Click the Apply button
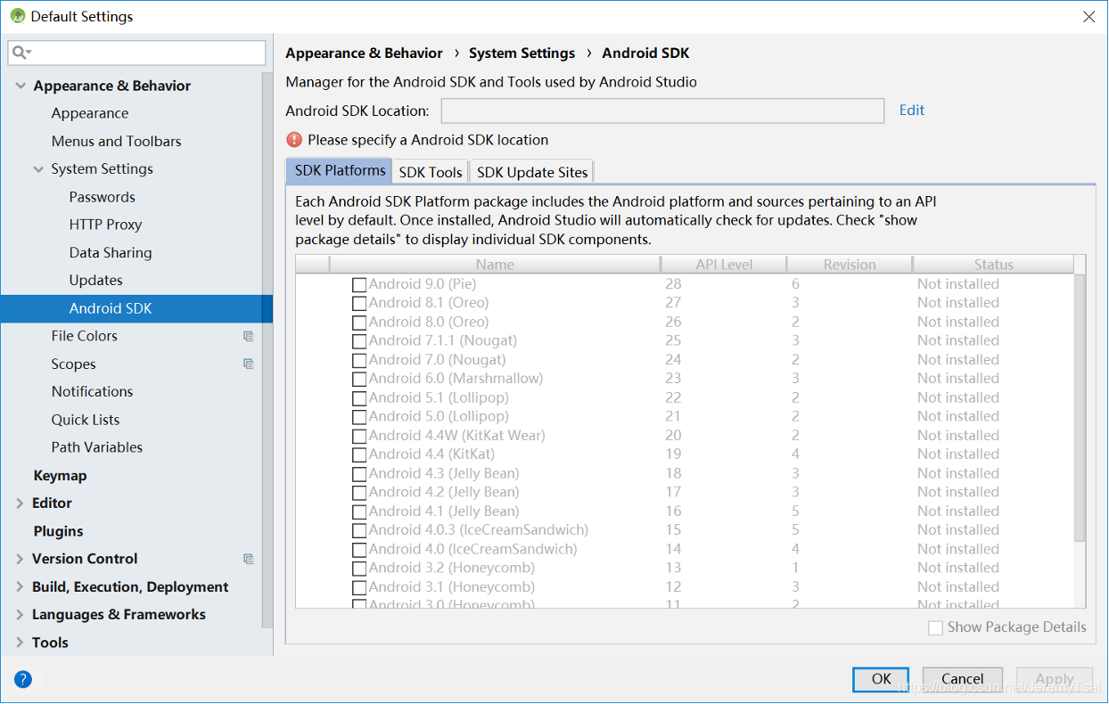The width and height of the screenshot is (1109, 704). point(1055,679)
